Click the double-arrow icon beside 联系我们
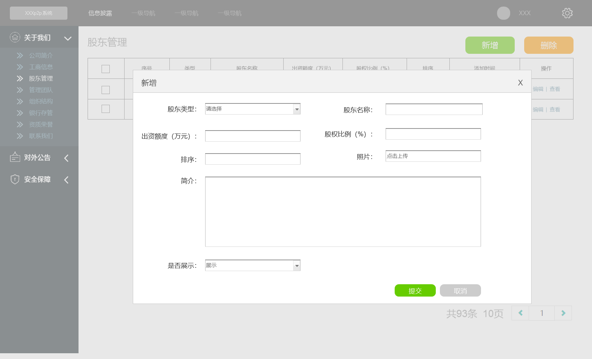This screenshot has height=359, width=592. click(x=20, y=136)
